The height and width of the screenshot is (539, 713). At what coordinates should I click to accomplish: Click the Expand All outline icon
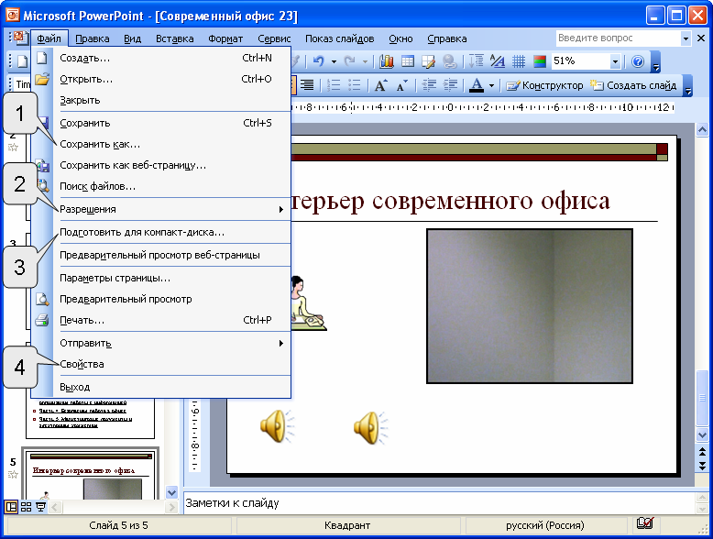[476, 60]
